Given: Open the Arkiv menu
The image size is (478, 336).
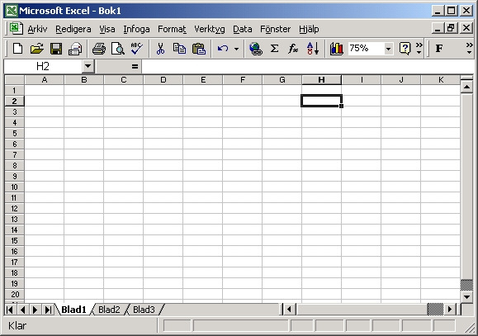Looking at the screenshot, I should tap(37, 29).
